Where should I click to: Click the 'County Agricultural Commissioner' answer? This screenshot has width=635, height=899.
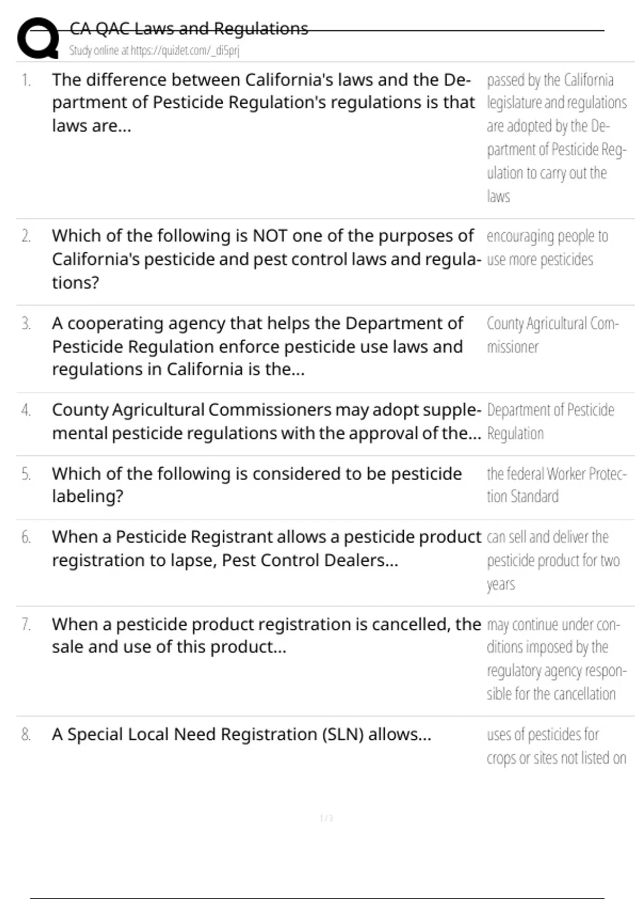click(x=552, y=335)
